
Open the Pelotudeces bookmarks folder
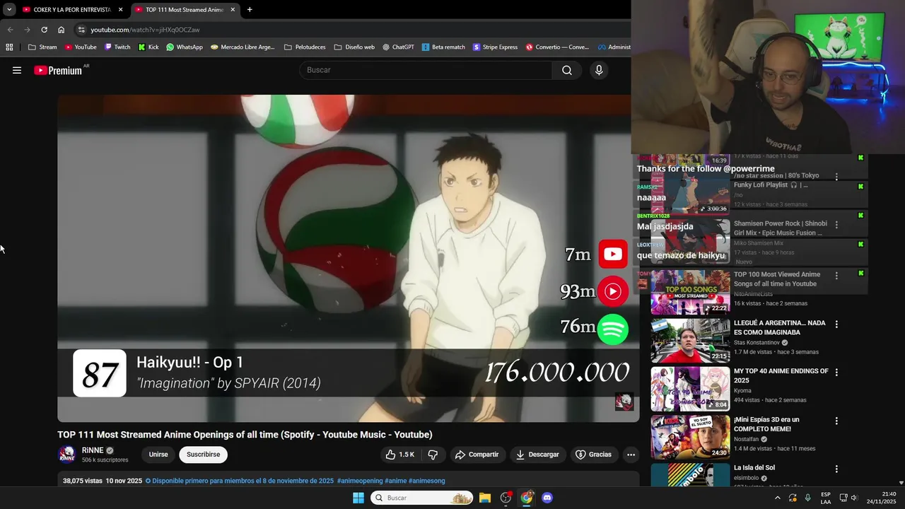(x=305, y=47)
